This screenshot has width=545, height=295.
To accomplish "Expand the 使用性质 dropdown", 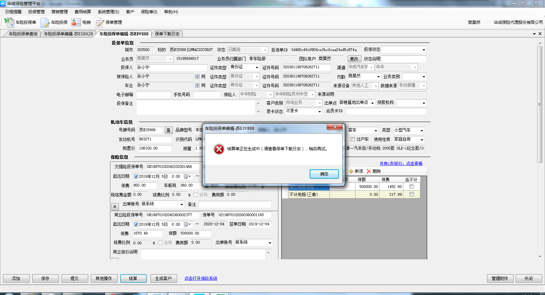I will [x=421, y=140].
